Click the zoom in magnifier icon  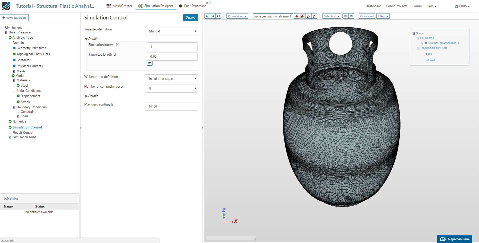pos(207,16)
